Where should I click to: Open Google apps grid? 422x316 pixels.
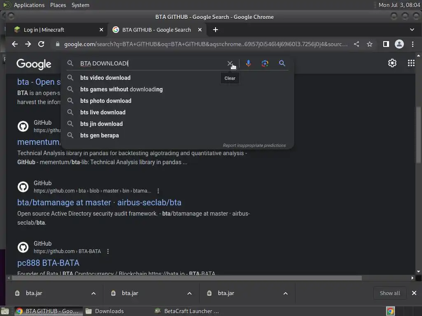click(x=411, y=63)
